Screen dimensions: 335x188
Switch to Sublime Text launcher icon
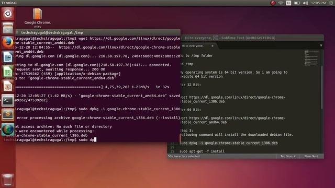click(x=8, y=115)
